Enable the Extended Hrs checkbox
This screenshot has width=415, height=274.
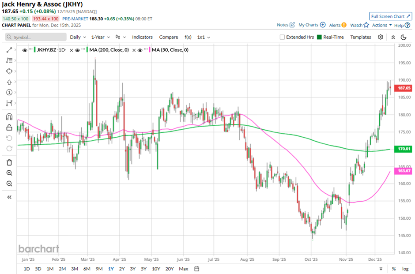[282, 38]
